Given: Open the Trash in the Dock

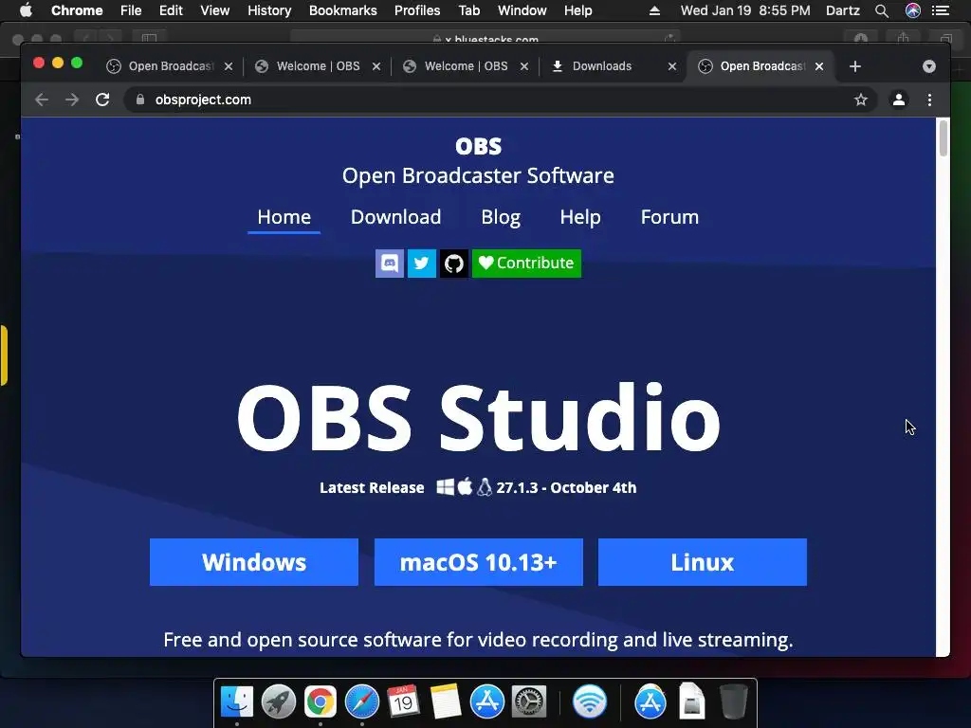Looking at the screenshot, I should coord(734,702).
